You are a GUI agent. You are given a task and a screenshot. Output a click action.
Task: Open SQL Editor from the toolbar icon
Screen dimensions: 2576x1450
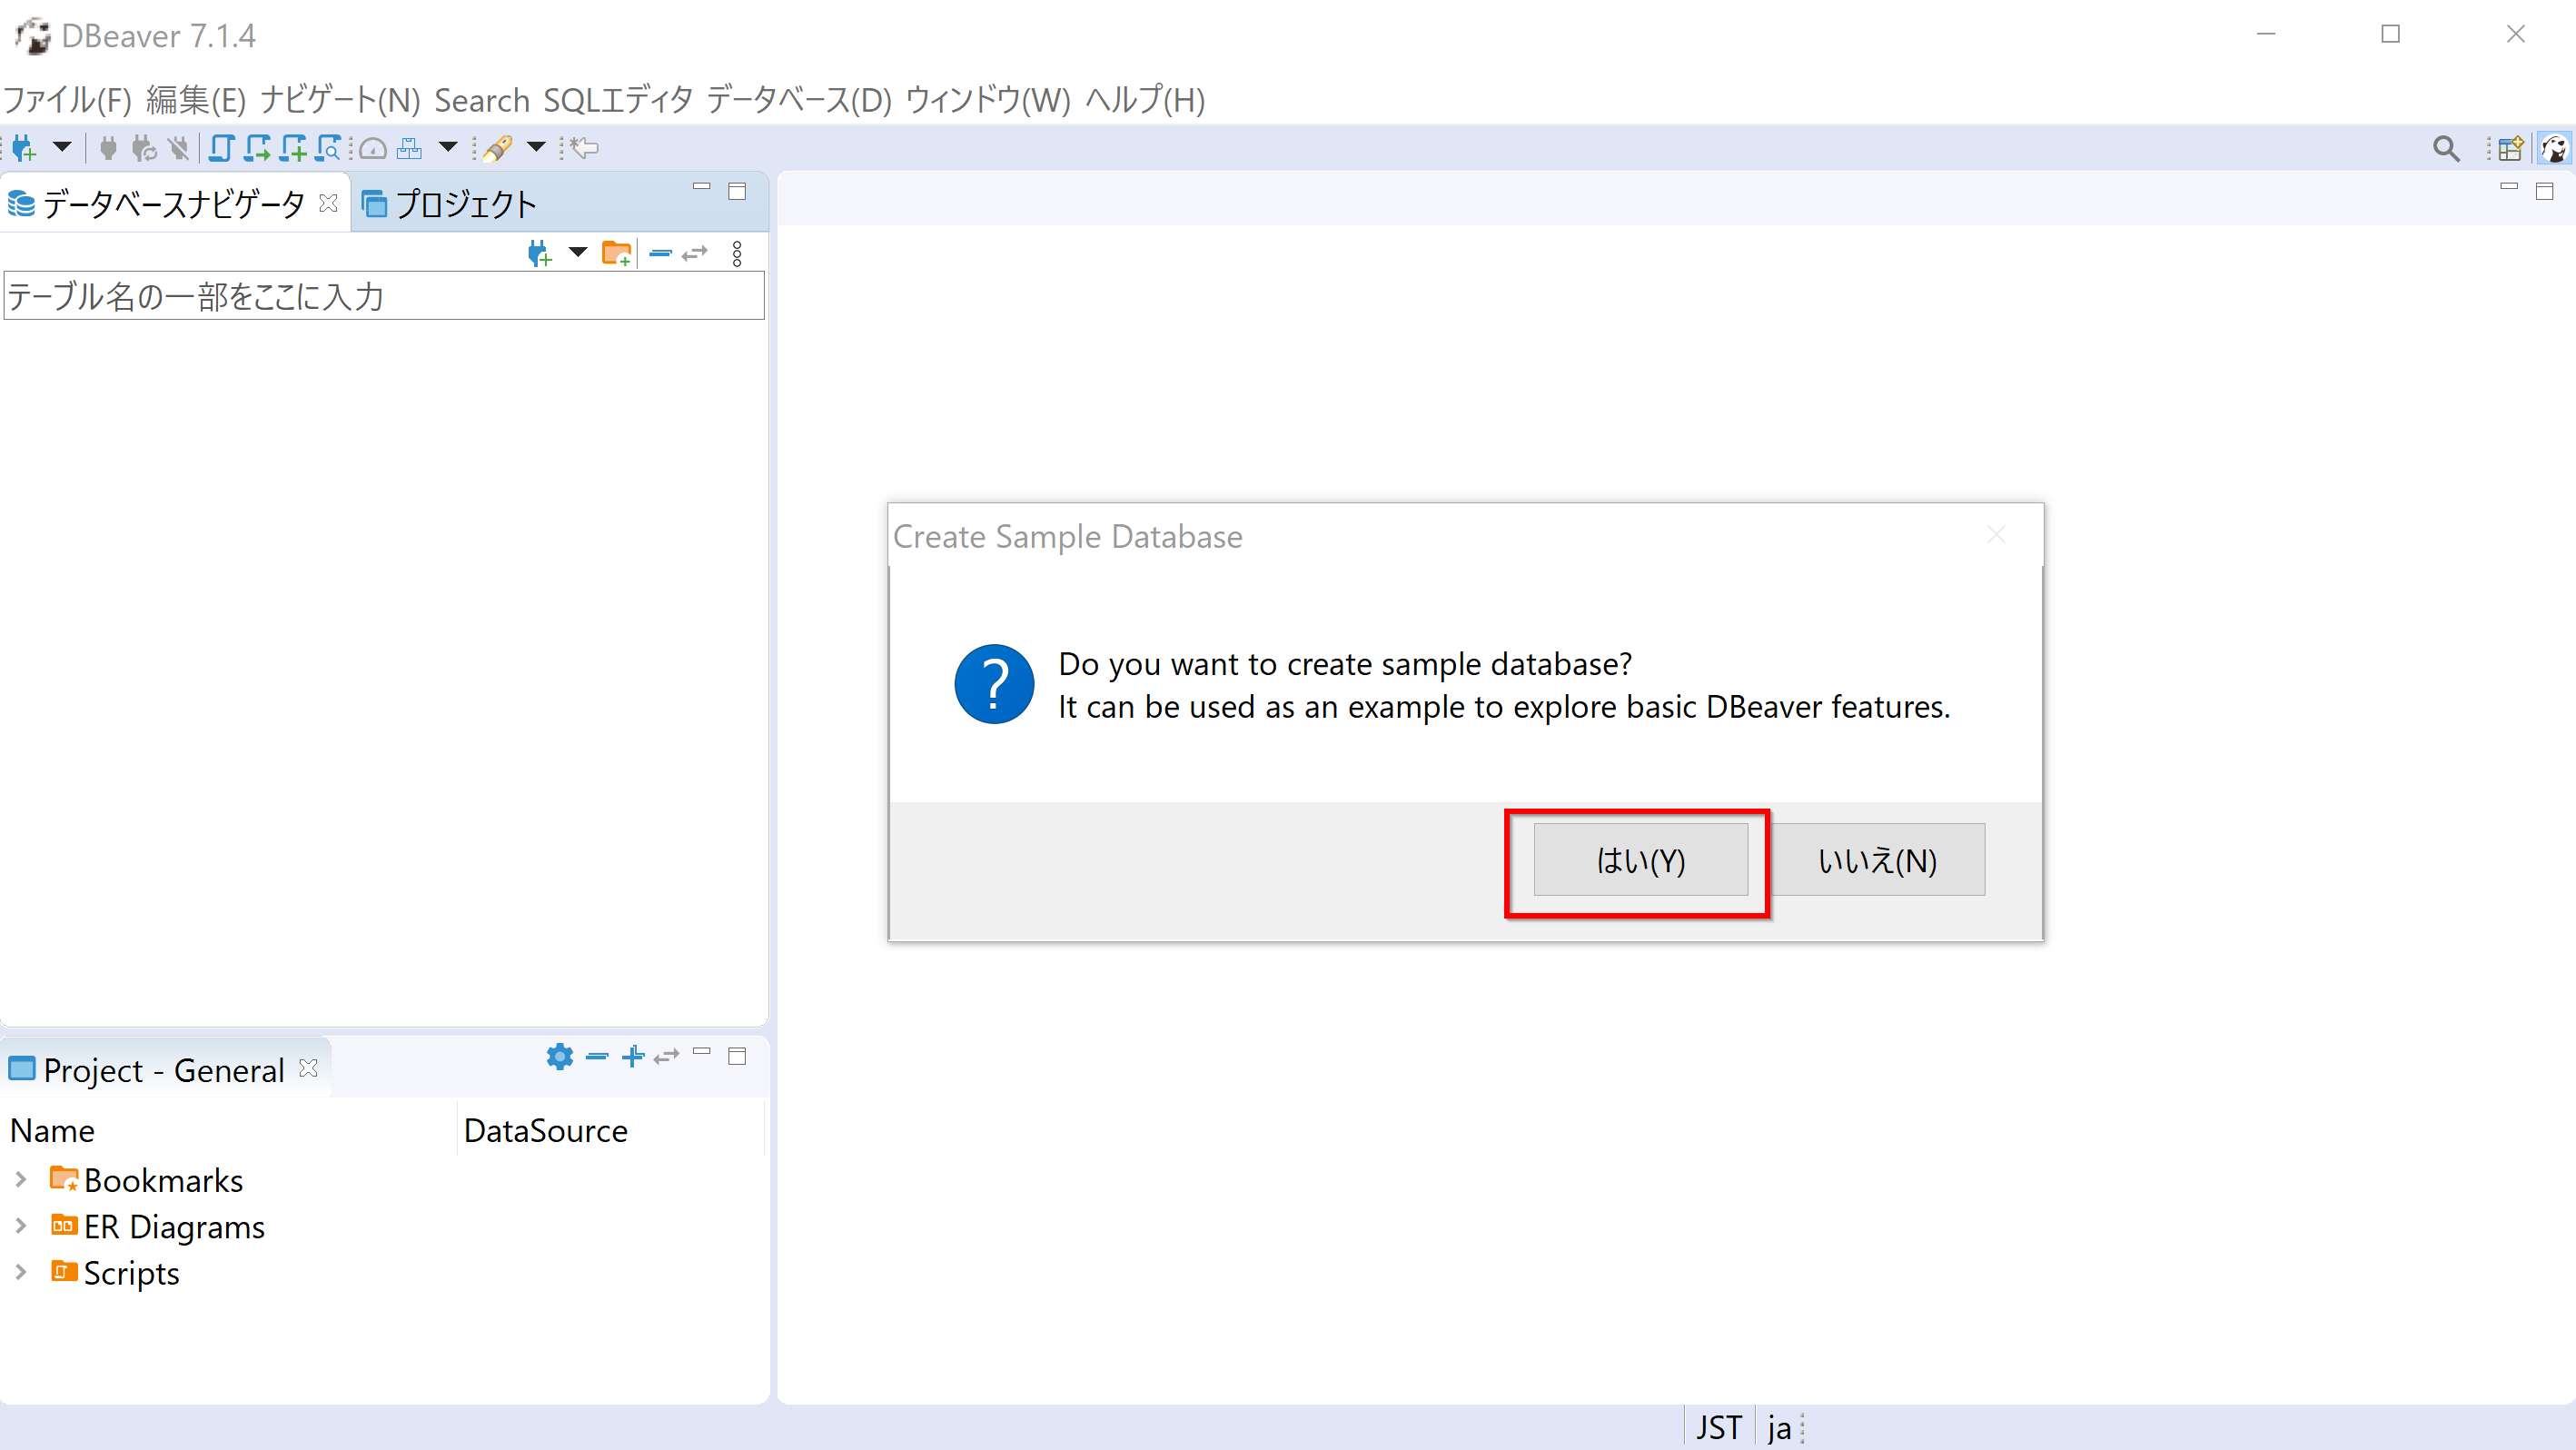pyautogui.click(x=221, y=149)
